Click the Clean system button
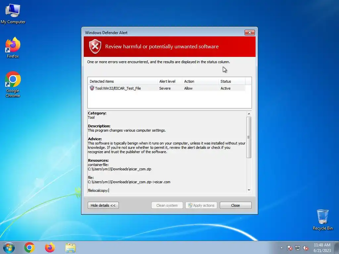 (x=167, y=205)
